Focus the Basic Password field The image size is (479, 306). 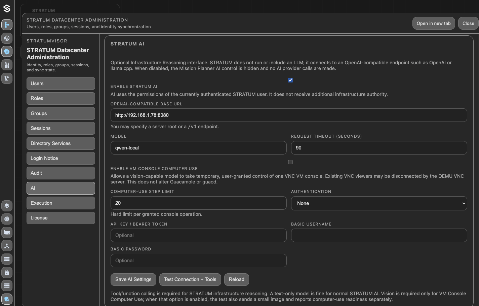(198, 261)
